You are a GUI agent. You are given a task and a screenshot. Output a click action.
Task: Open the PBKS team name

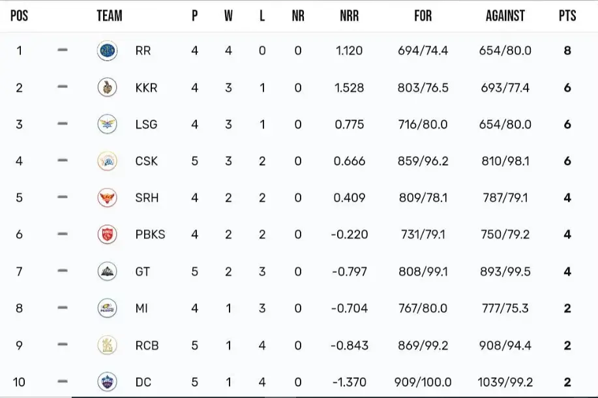150,234
